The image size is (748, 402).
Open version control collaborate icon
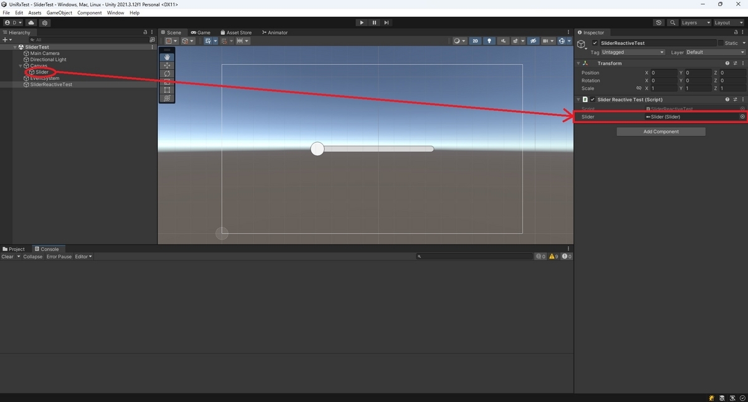pos(45,22)
